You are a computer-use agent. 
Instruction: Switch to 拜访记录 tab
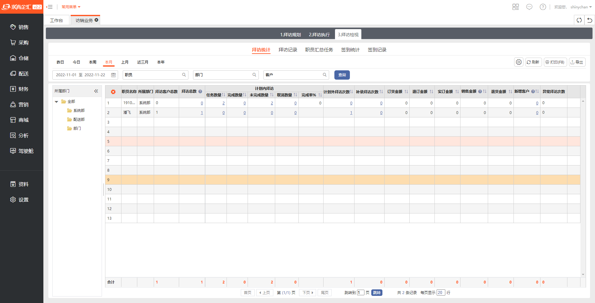(288, 50)
